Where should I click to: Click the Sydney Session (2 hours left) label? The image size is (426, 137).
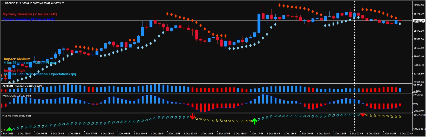coord(30,14)
